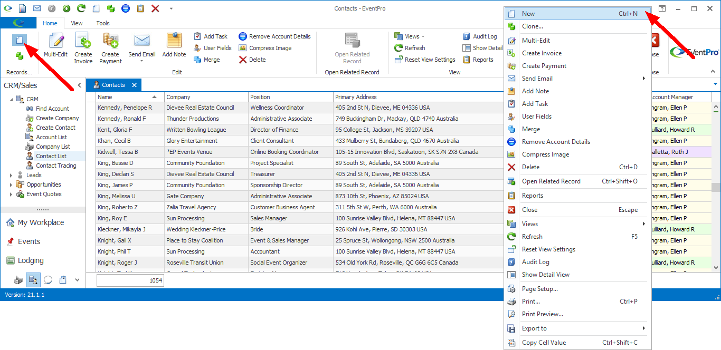721x350 pixels.
Task: Click the quick access envelope icon
Action: coord(37,8)
